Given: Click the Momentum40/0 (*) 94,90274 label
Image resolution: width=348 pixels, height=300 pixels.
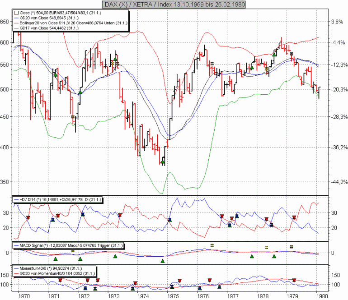Looking at the screenshot, I should click(51, 268).
